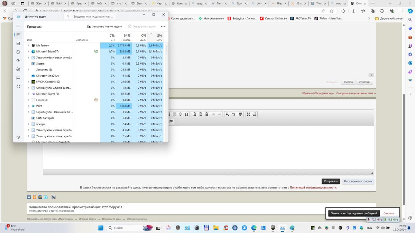Click Paste from Word icon in editor
The height and width of the screenshot is (233, 415).
pos(206,114)
